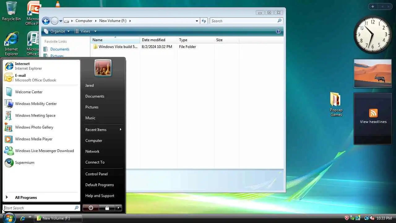The width and height of the screenshot is (396, 223).
Task: Launch E-mail Microsoft Office Outlook entry
Action: click(41, 78)
